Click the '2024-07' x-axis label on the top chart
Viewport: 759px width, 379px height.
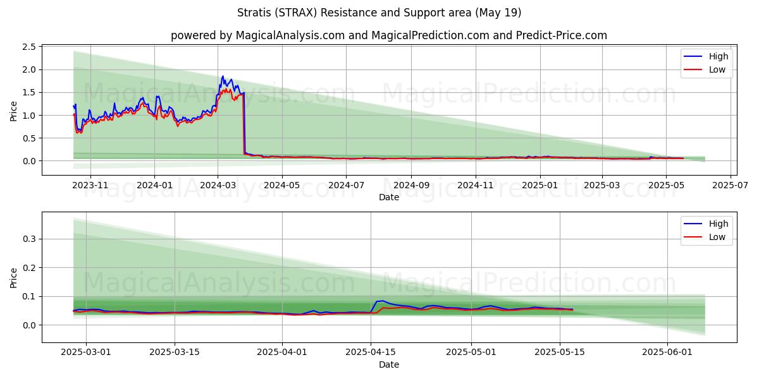point(345,186)
